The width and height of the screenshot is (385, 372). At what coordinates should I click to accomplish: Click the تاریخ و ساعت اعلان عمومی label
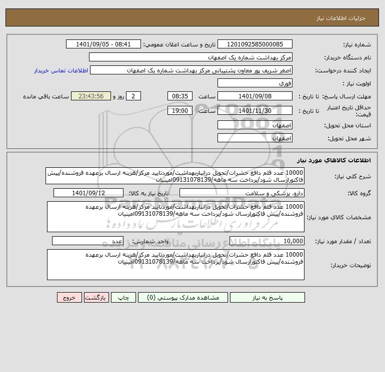point(179,44)
